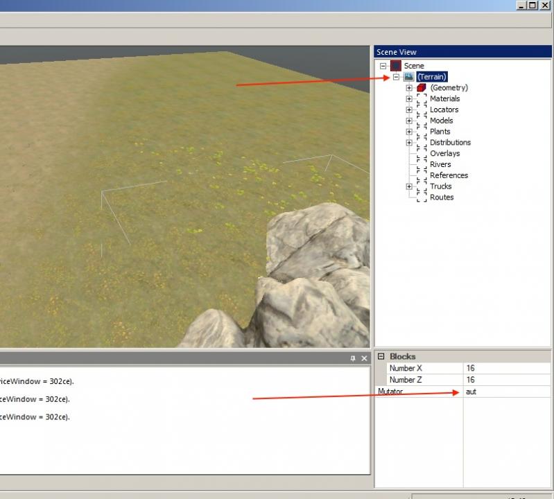Screen dimensions: 554x499
Task: Click the Materials group bracket icon
Action: tap(422, 99)
